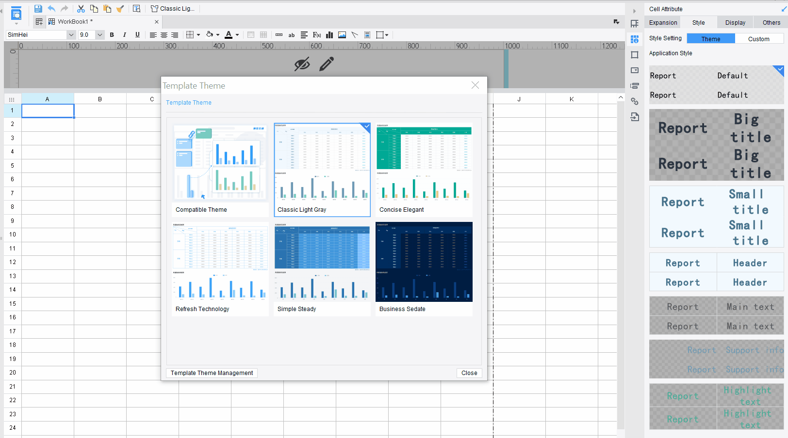Image resolution: width=788 pixels, height=438 pixels.
Task: Toggle bold formatting on selected cell
Action: pyautogui.click(x=112, y=34)
